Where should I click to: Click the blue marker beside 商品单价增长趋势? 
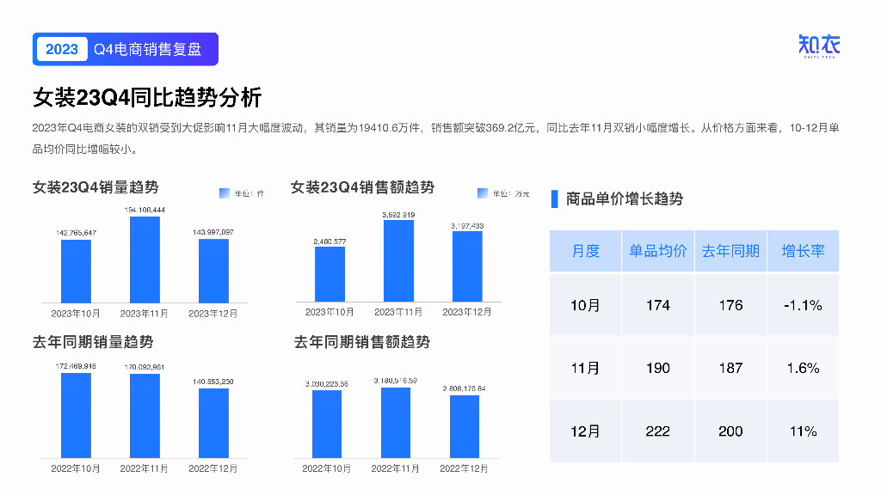coord(555,199)
